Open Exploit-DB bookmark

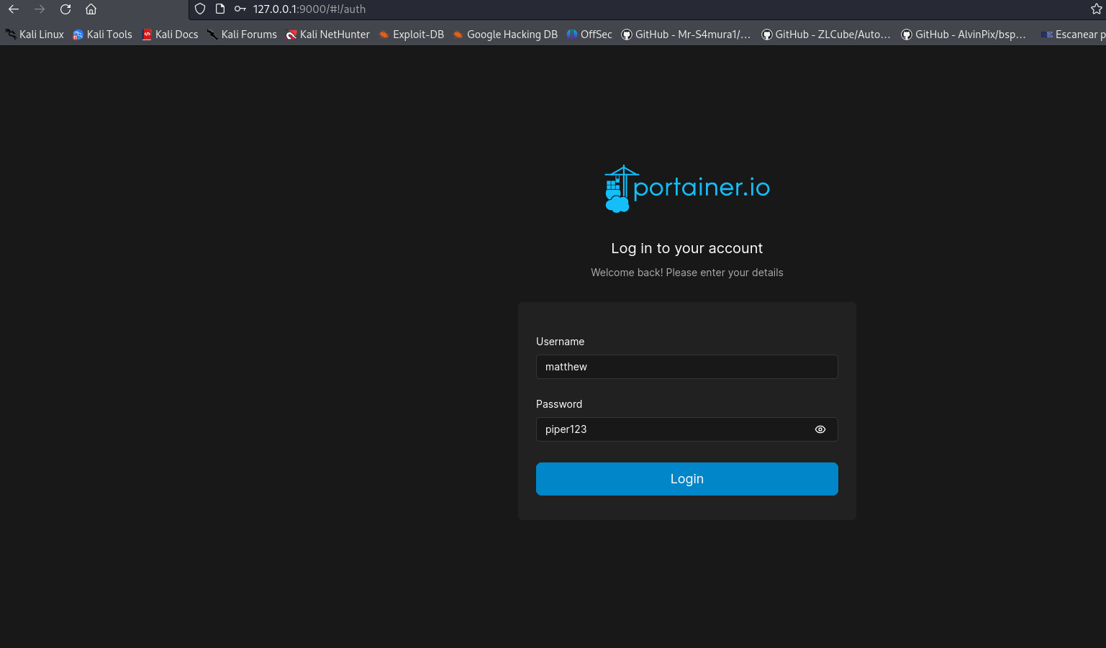412,35
